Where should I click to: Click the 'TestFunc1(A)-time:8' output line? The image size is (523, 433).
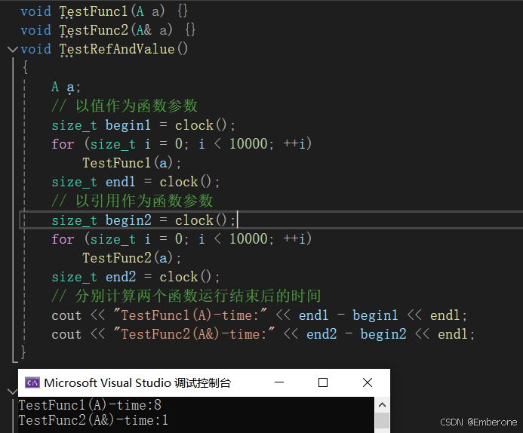tap(90, 405)
